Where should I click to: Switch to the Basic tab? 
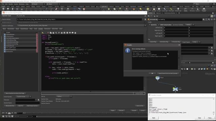coord(4,29)
